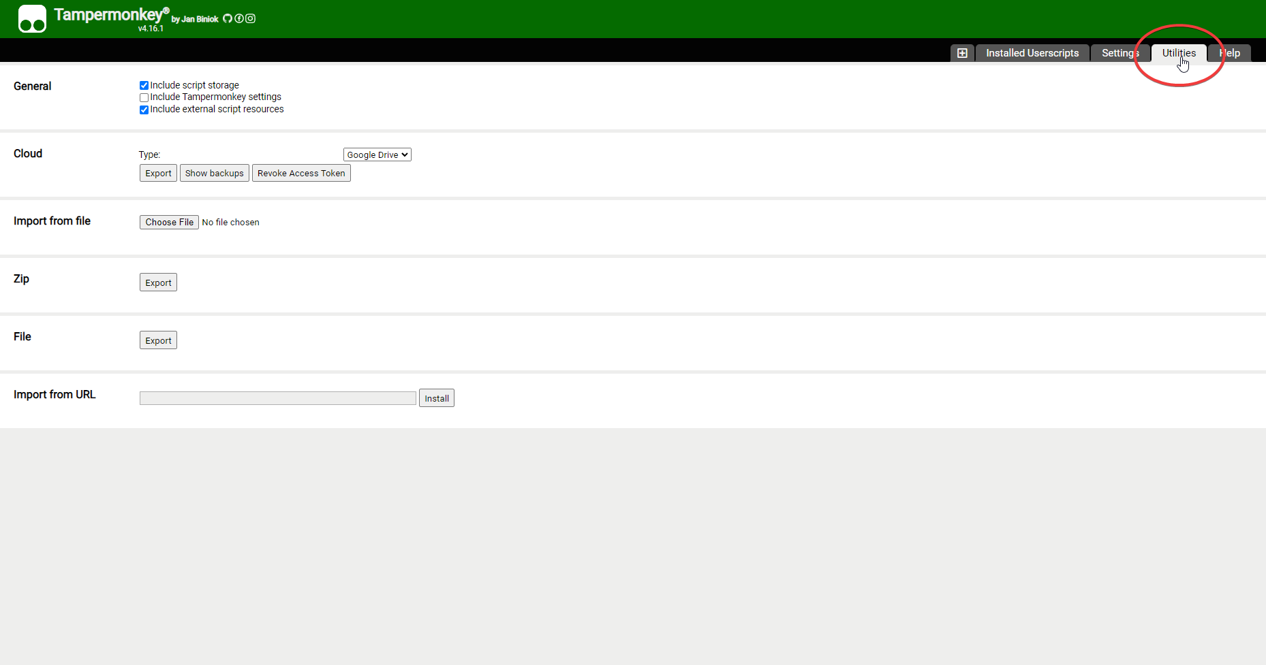Toggle Include script storage checkbox
The width and height of the screenshot is (1266, 665).
[x=144, y=86]
